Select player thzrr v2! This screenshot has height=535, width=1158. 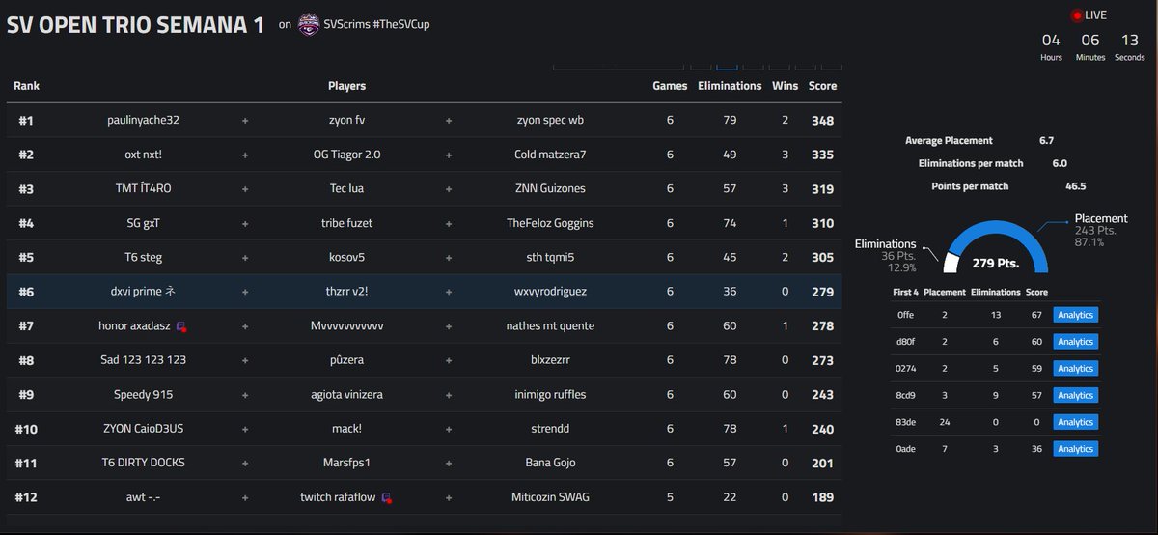[x=347, y=292]
